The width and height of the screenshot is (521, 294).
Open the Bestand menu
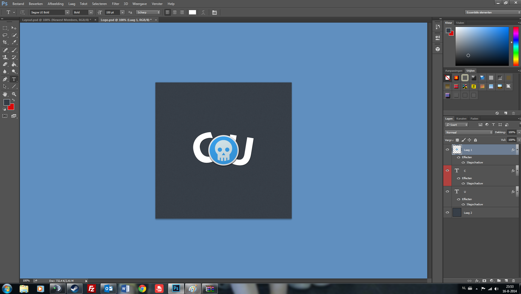point(18,4)
